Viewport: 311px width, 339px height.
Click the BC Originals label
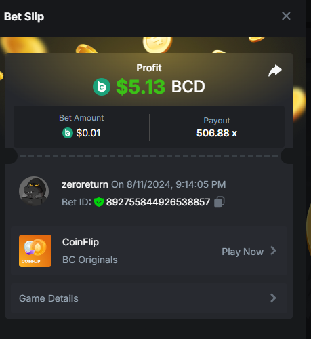click(90, 260)
